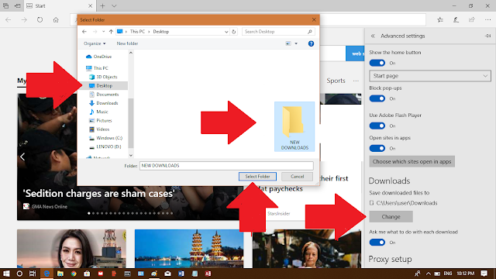Toggle the Block pop-ups switch
496x279 pixels.
tap(377, 98)
